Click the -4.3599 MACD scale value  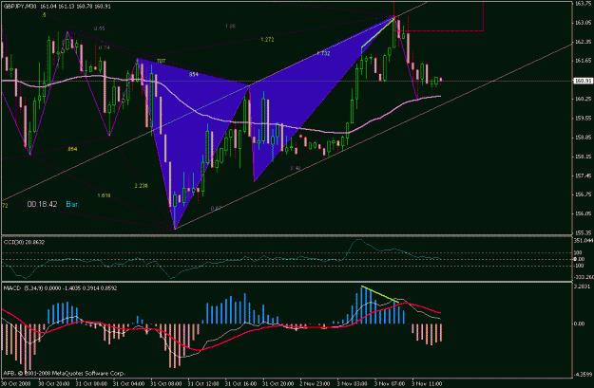(x=583, y=375)
